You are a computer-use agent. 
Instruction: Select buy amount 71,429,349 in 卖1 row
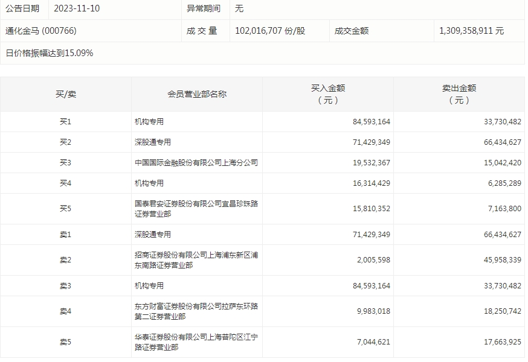[x=372, y=235]
